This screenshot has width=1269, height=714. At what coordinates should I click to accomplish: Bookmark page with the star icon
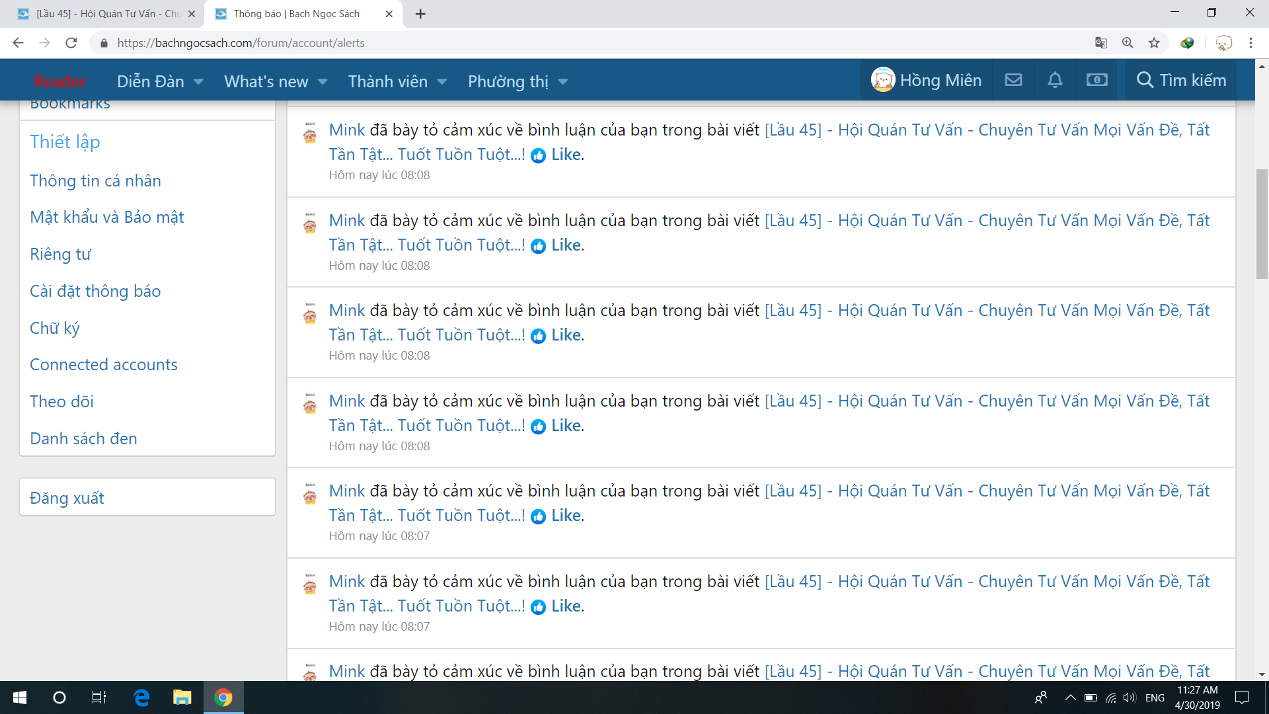click(1154, 43)
